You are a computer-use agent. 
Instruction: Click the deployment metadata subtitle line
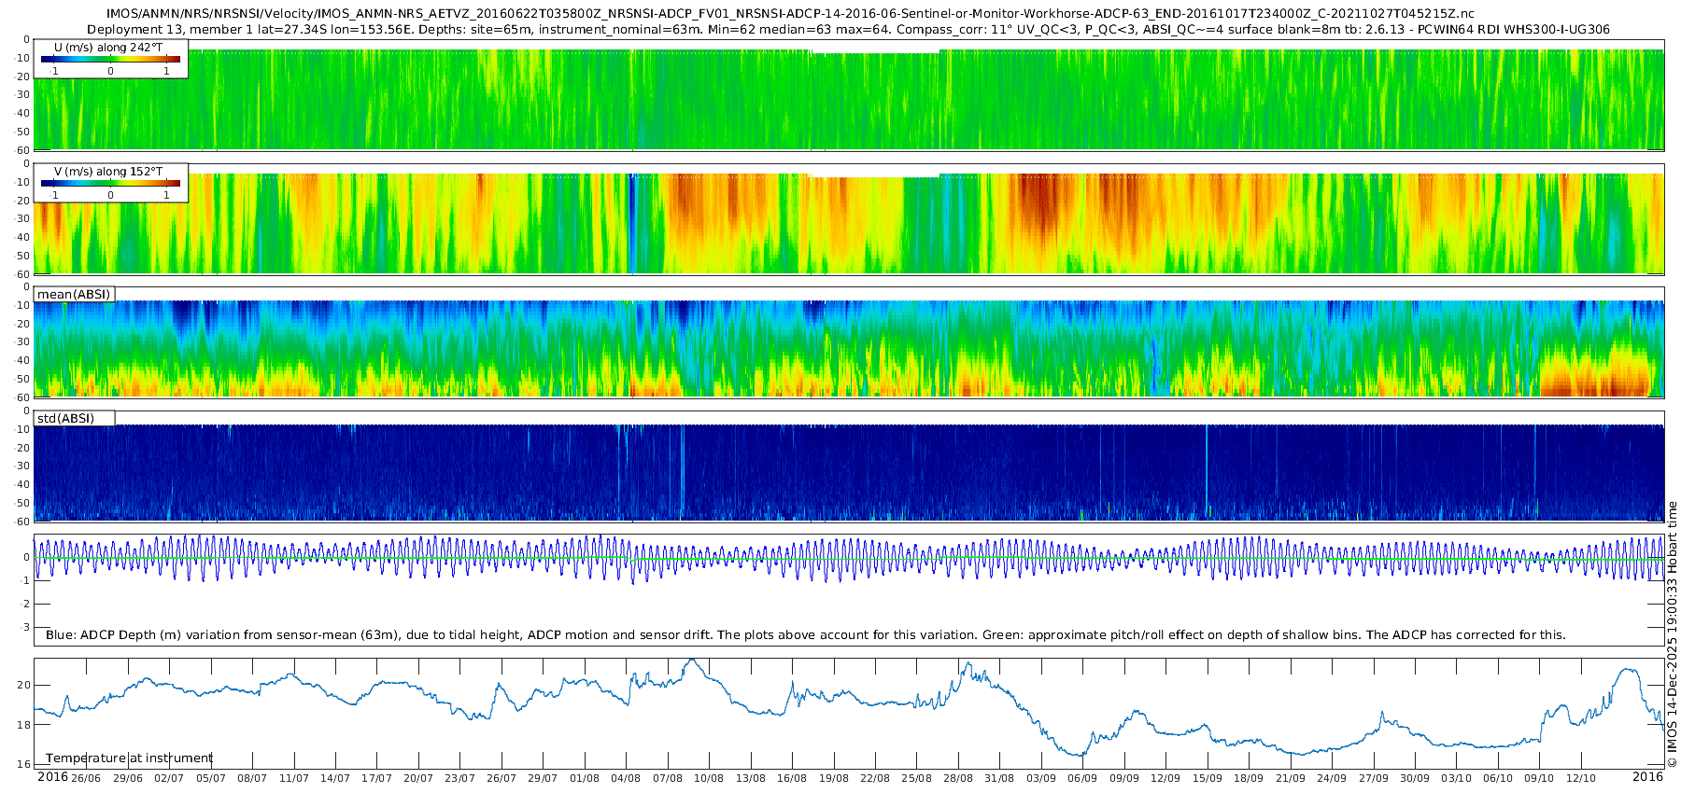click(848, 29)
